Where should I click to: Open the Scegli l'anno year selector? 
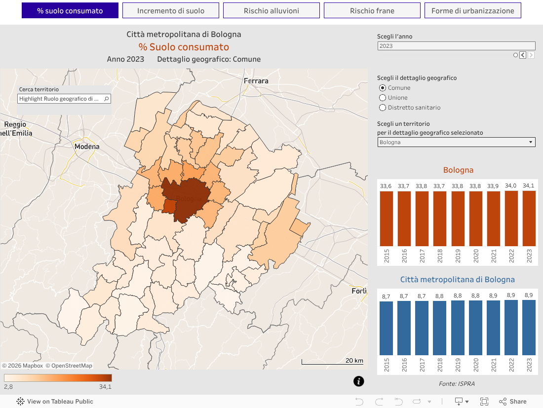[456, 46]
